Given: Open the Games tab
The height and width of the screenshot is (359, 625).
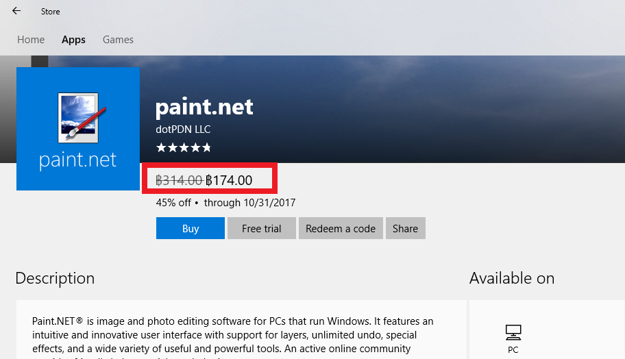Looking at the screenshot, I should [118, 40].
